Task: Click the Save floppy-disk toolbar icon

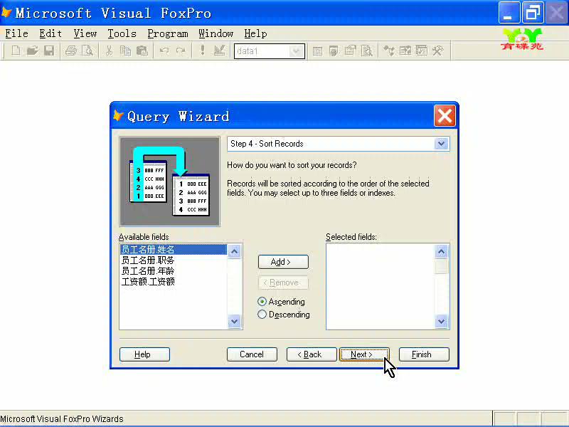Action: (x=49, y=51)
